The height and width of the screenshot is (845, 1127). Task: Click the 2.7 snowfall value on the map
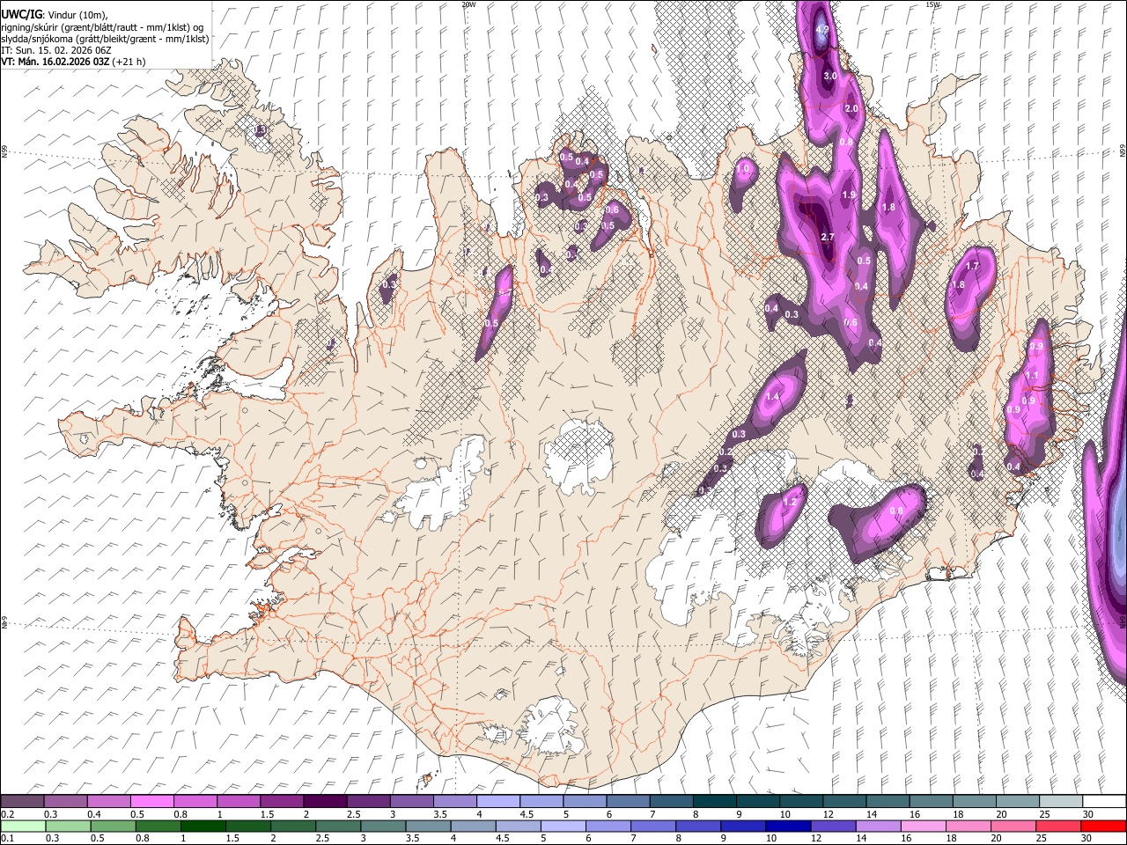[x=828, y=238]
